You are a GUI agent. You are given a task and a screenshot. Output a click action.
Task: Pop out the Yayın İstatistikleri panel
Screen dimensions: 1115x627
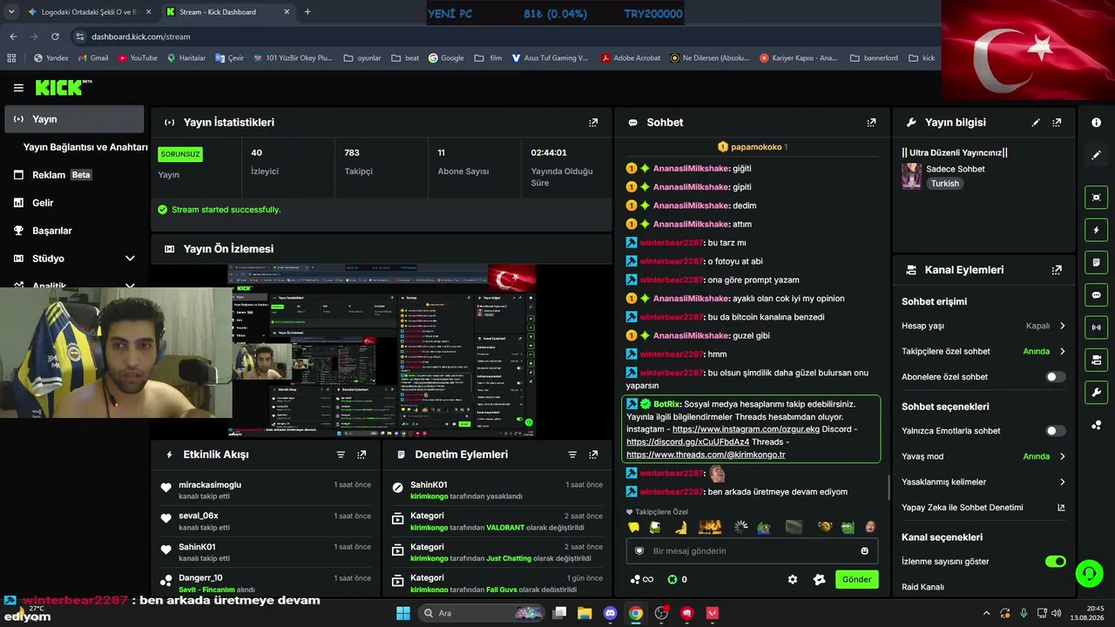(x=593, y=123)
